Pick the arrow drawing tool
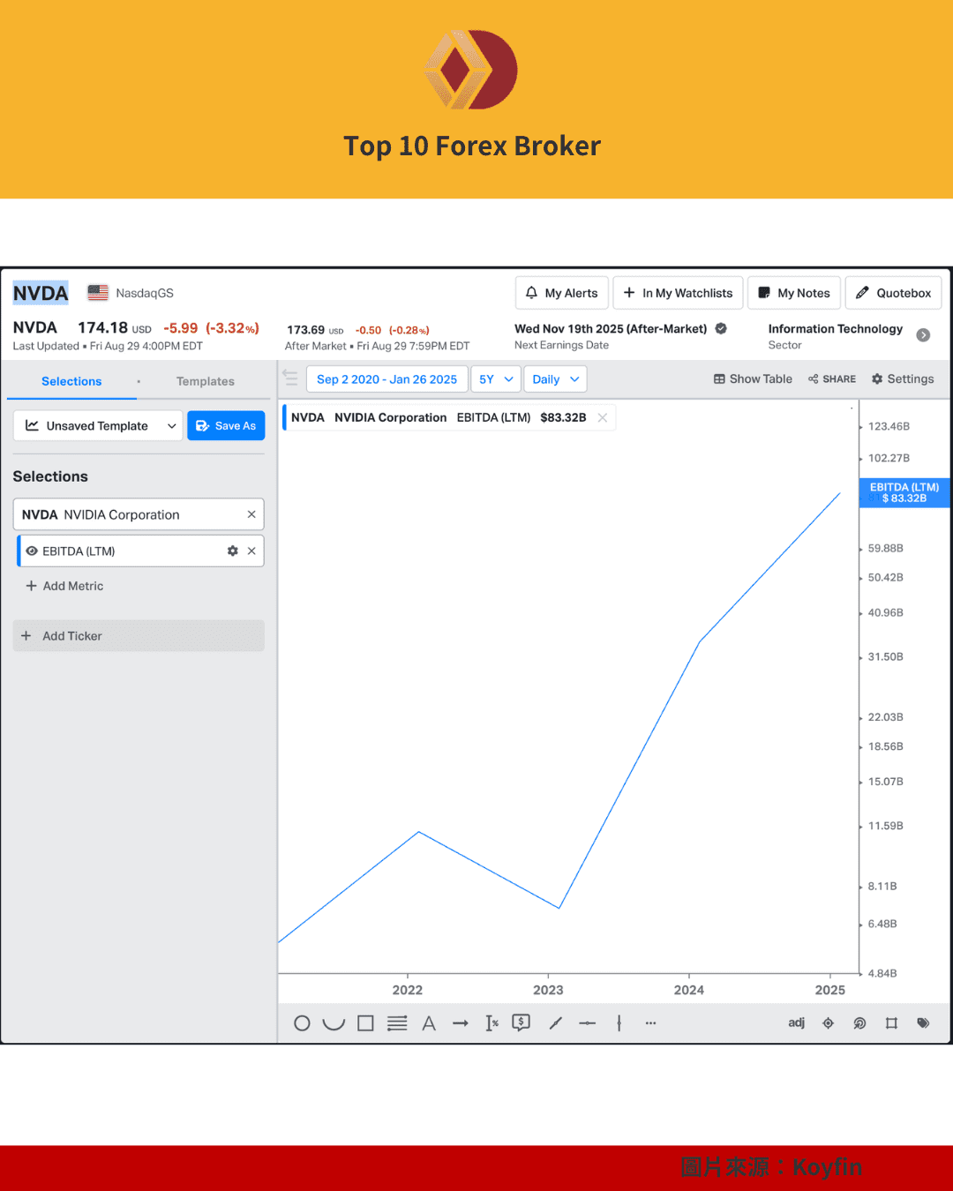This screenshot has height=1191, width=953. pyautogui.click(x=461, y=1023)
